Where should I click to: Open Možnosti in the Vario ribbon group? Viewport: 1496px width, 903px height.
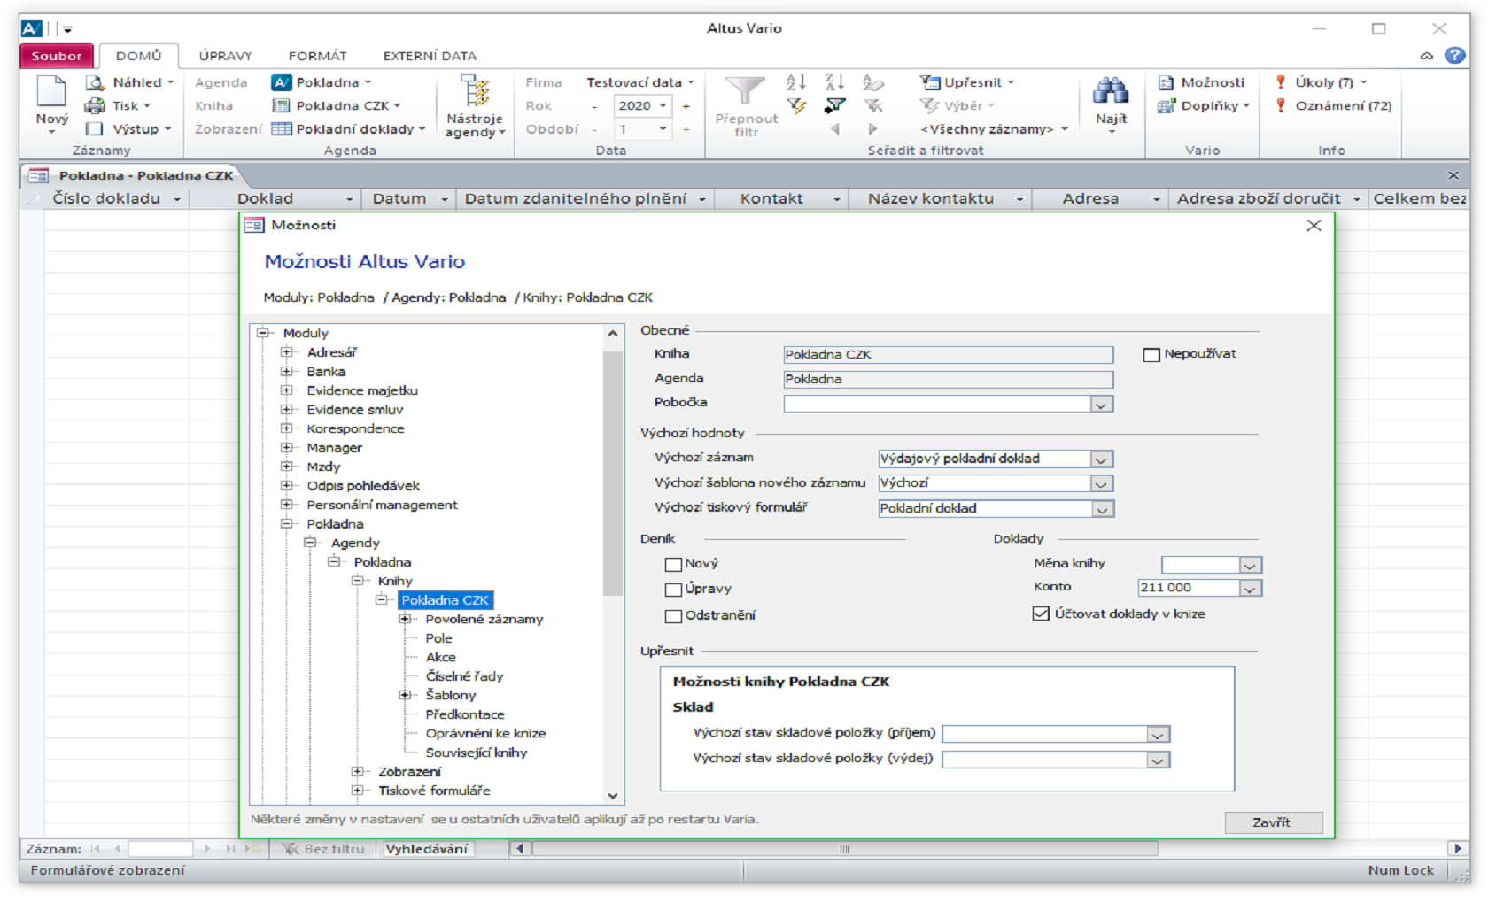pos(1201,82)
